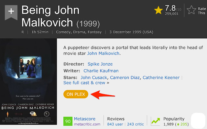The height and width of the screenshot is (129, 207).
Task: Expand See full cast & crew
Action: click(84, 83)
